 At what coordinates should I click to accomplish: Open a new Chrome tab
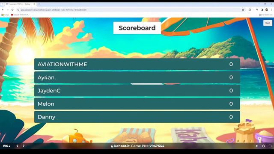[39, 4]
